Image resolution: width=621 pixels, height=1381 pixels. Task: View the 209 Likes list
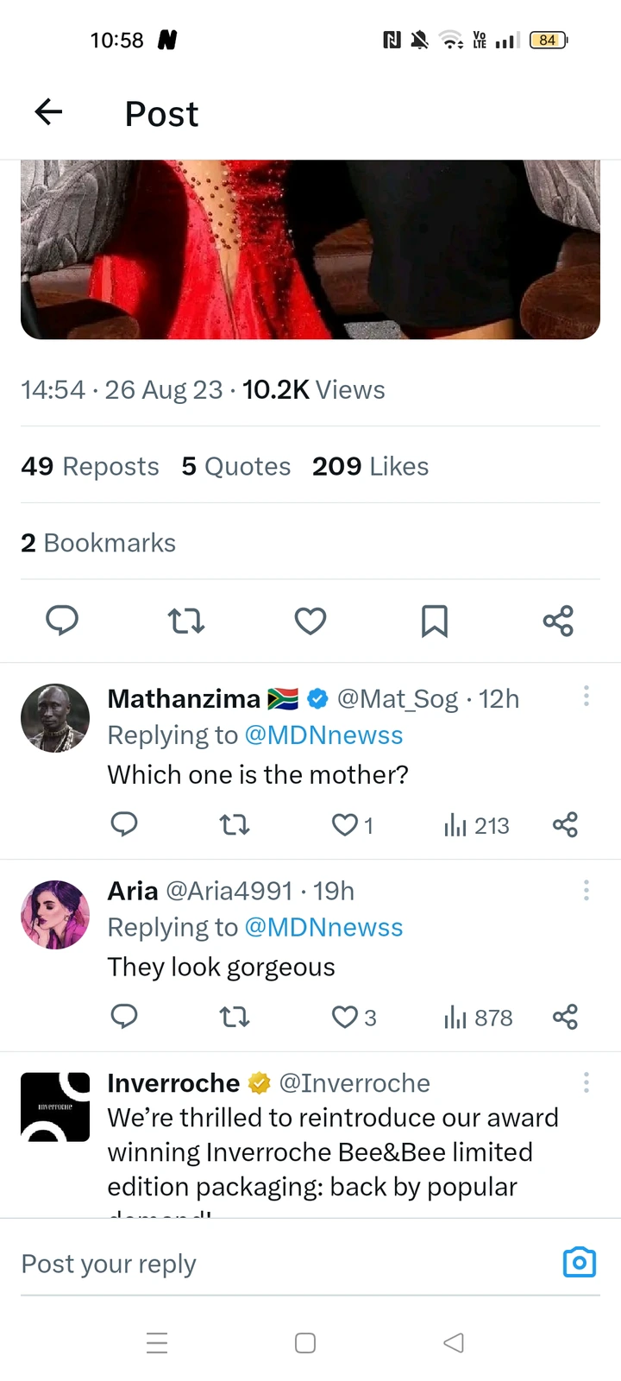(370, 466)
